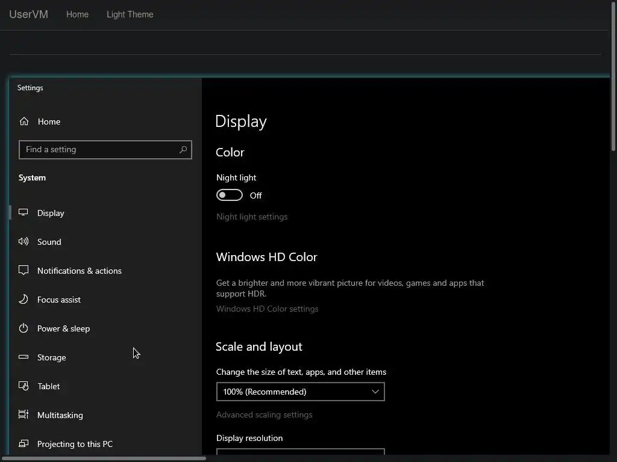The height and width of the screenshot is (462, 617).
Task: Click Home label in Settings sidebar
Action: (x=49, y=122)
